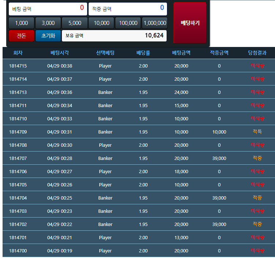The image size is (275, 259).
Task: Click the 적중 result in round 1814707
Action: point(257,158)
